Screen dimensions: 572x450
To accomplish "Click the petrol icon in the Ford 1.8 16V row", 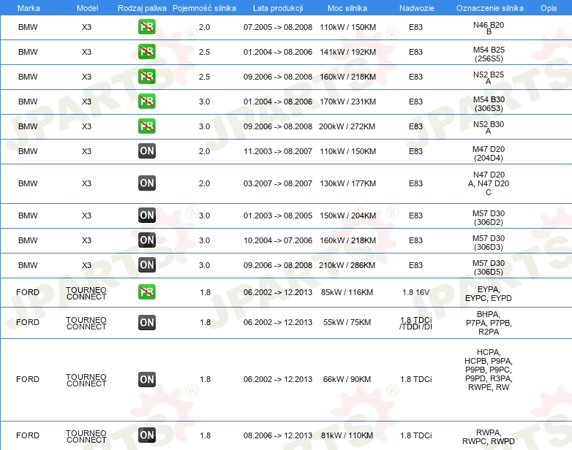I will (146, 292).
